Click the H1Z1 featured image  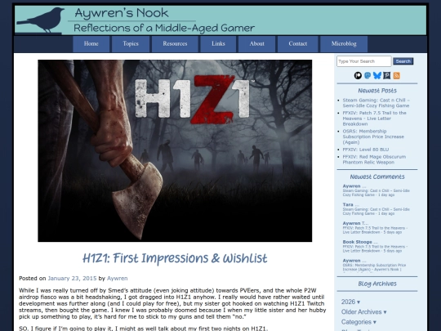175,150
